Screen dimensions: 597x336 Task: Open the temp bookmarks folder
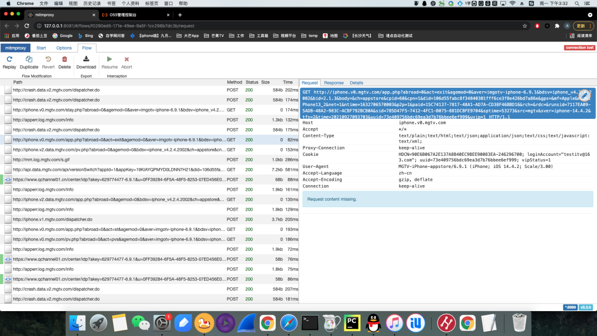click(x=309, y=36)
